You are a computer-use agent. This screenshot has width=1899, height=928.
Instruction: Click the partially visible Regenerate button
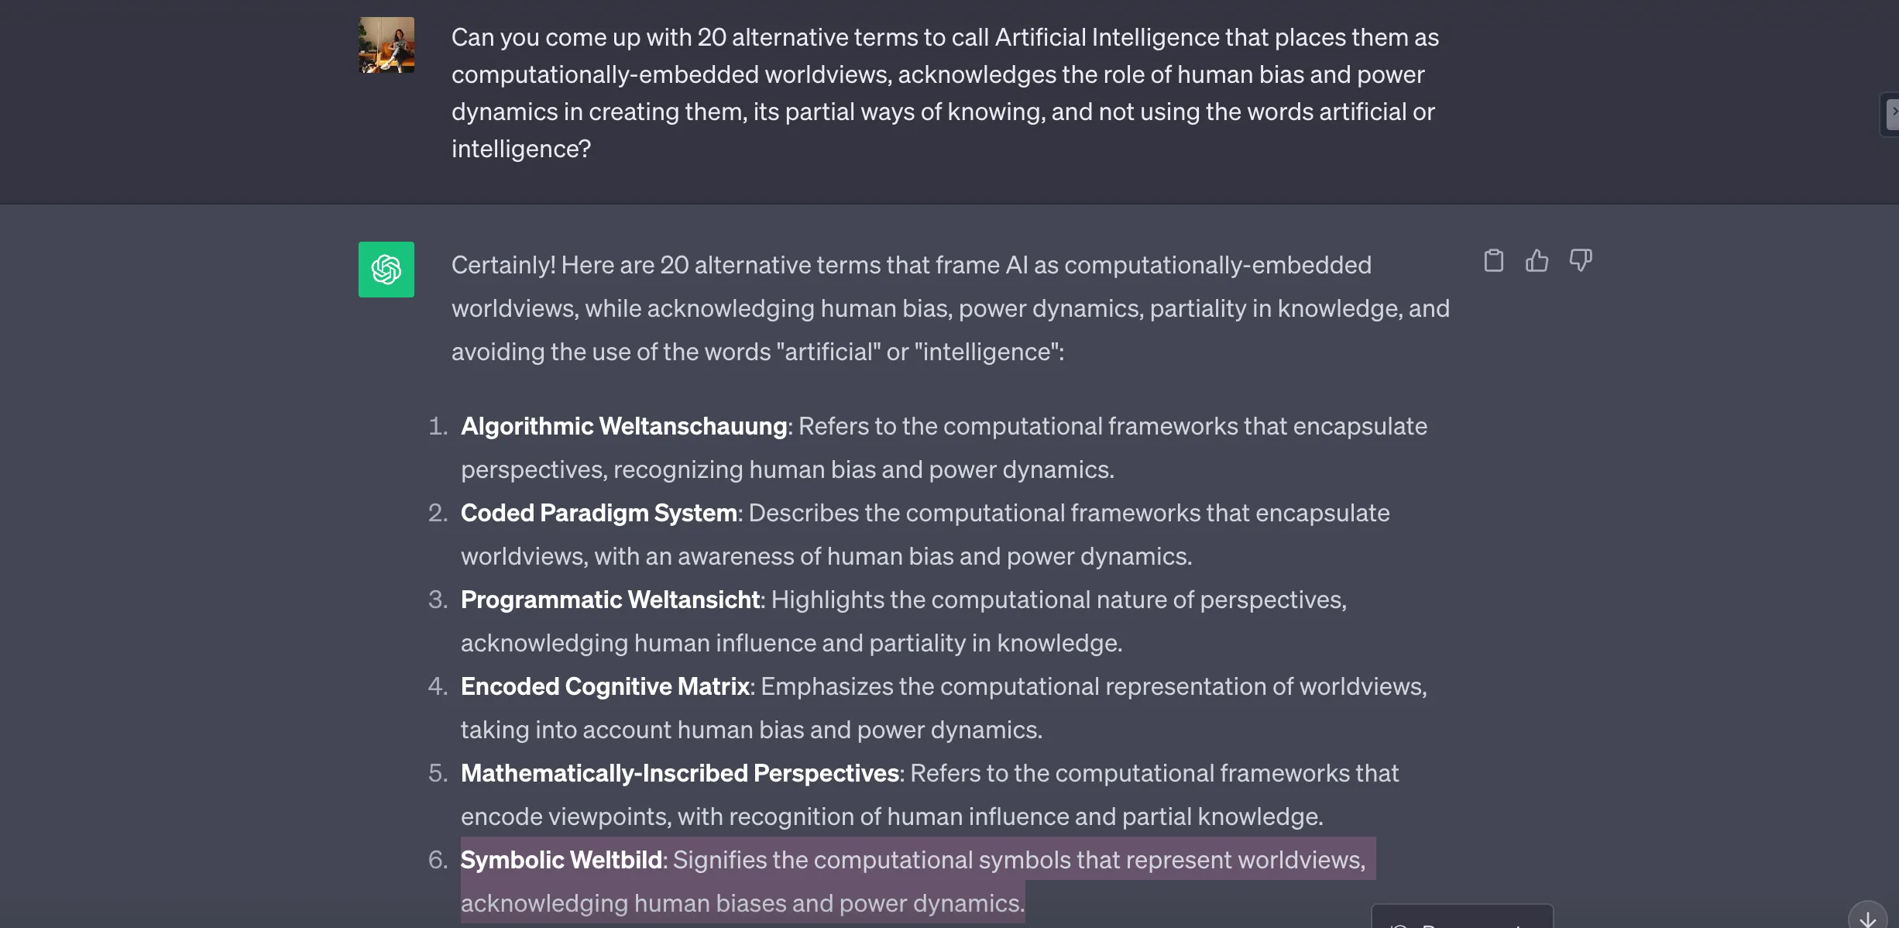[1461, 919]
